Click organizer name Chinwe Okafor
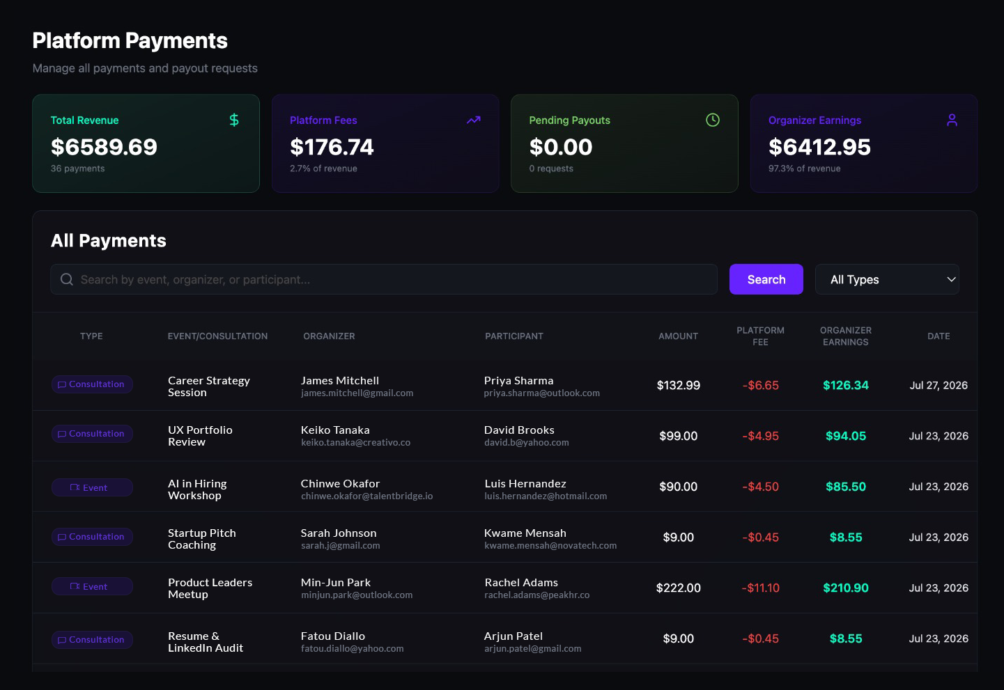 point(340,484)
